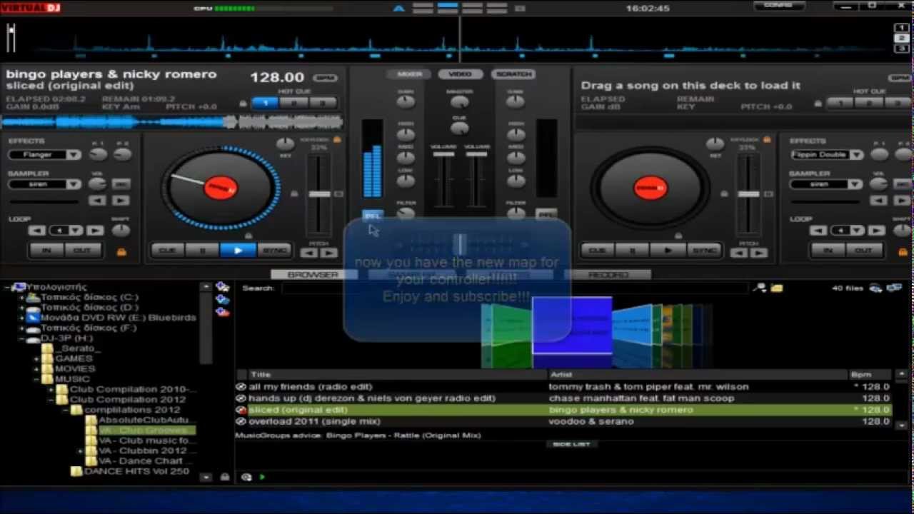Toggle the orange keylock on right deck

click(768, 140)
